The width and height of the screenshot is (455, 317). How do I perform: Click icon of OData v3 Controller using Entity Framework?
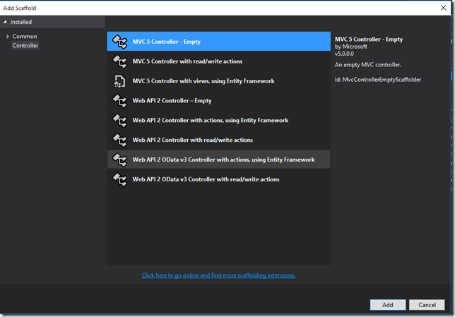click(x=120, y=160)
